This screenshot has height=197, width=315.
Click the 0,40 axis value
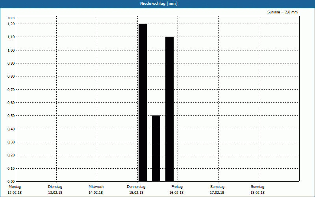coord(11,129)
